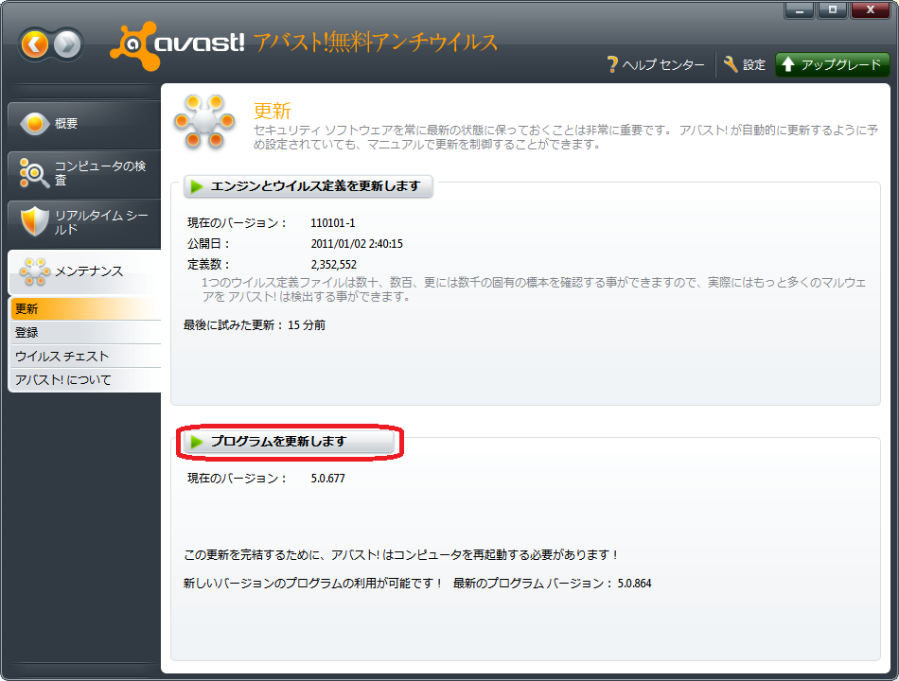Select the メンテナンス maintenance section

(x=84, y=271)
